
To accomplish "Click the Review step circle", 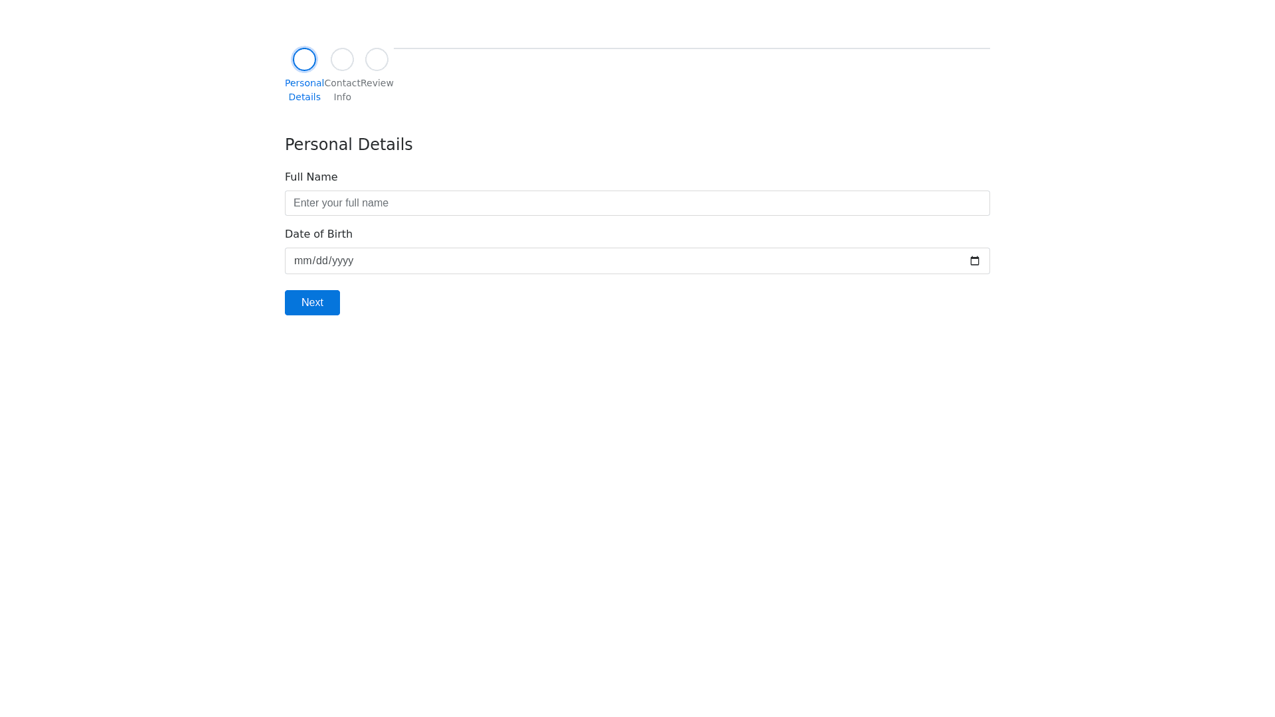I will pos(377,60).
